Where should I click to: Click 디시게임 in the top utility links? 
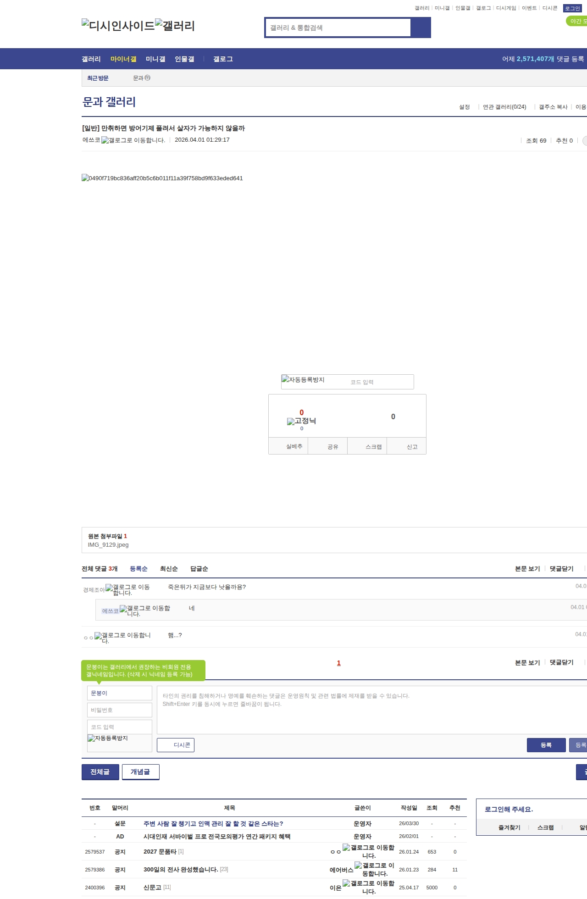coord(506,8)
